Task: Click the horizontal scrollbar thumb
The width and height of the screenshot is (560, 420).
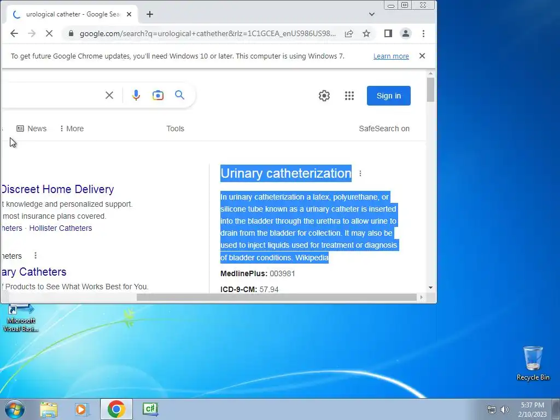Action: tap(277, 297)
